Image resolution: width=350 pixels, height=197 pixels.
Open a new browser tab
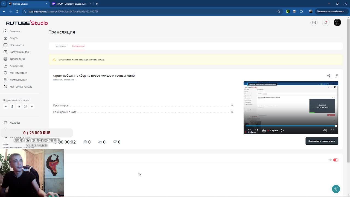pos(97,4)
